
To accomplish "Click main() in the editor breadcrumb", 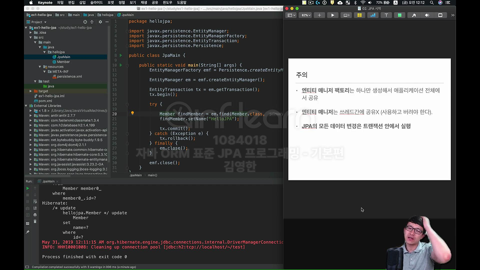I will point(152,175).
